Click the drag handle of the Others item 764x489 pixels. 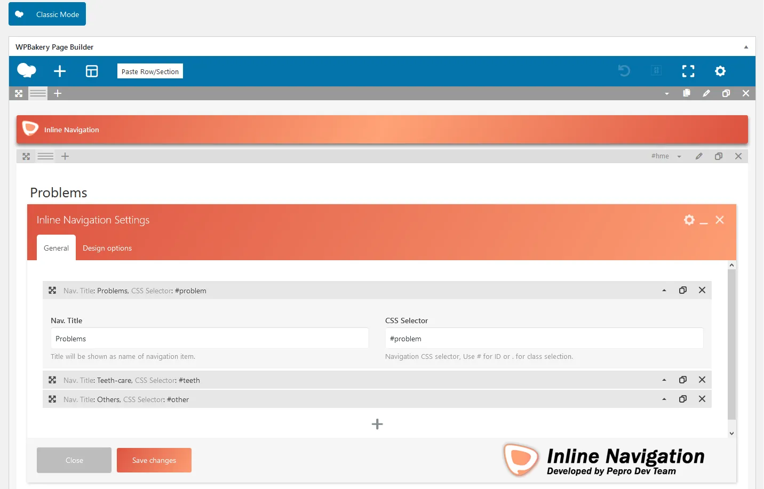coord(52,399)
